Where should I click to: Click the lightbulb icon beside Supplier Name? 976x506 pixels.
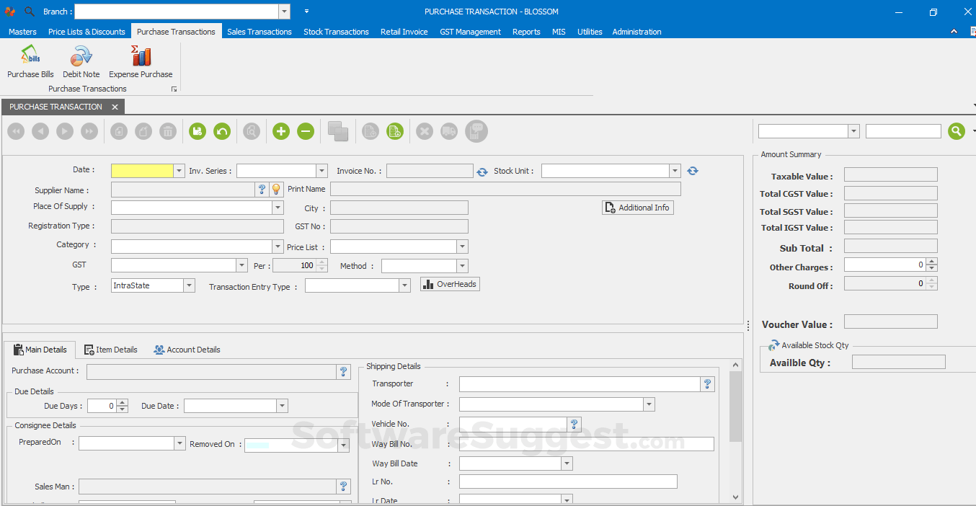coord(276,190)
